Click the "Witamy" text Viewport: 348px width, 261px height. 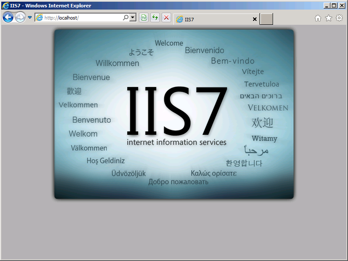[x=264, y=139]
